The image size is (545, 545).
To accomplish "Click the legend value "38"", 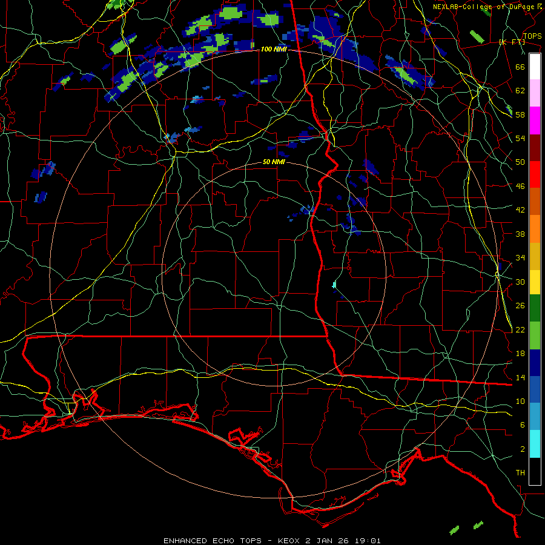I will click(x=520, y=234).
